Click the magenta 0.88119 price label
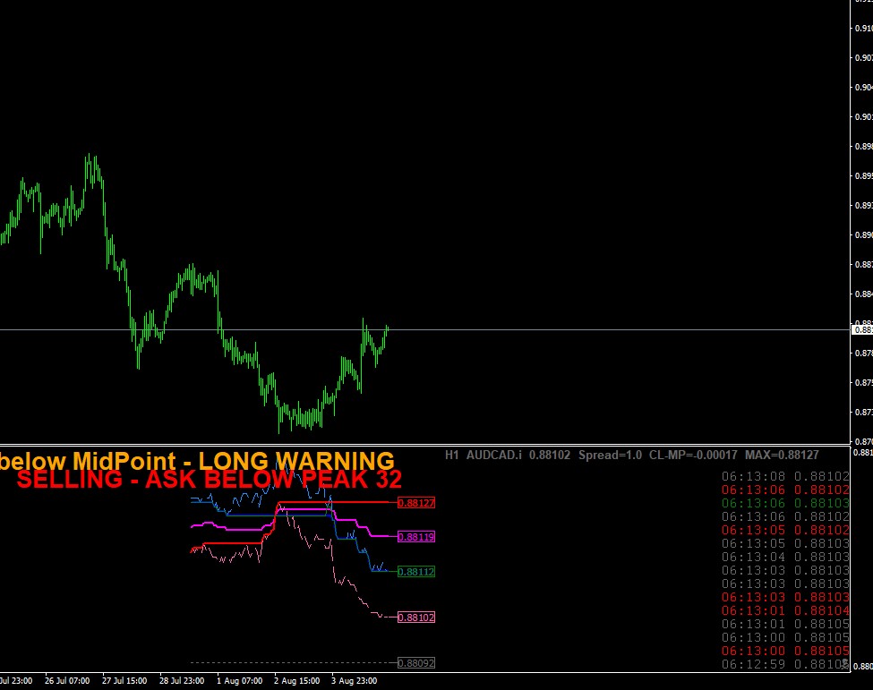The height and width of the screenshot is (690, 873). point(416,537)
